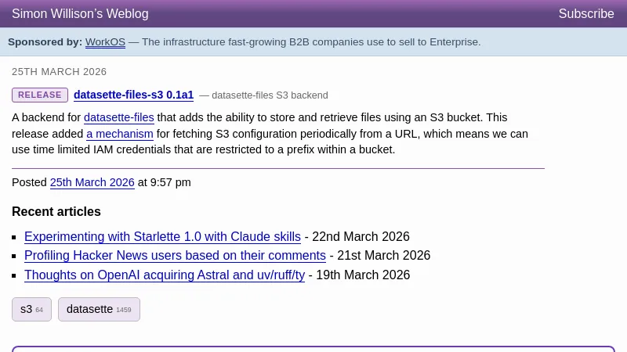Open the Starlette 1.0 with Claude skills article
Image resolution: width=627 pixels, height=352 pixels.
(x=162, y=236)
